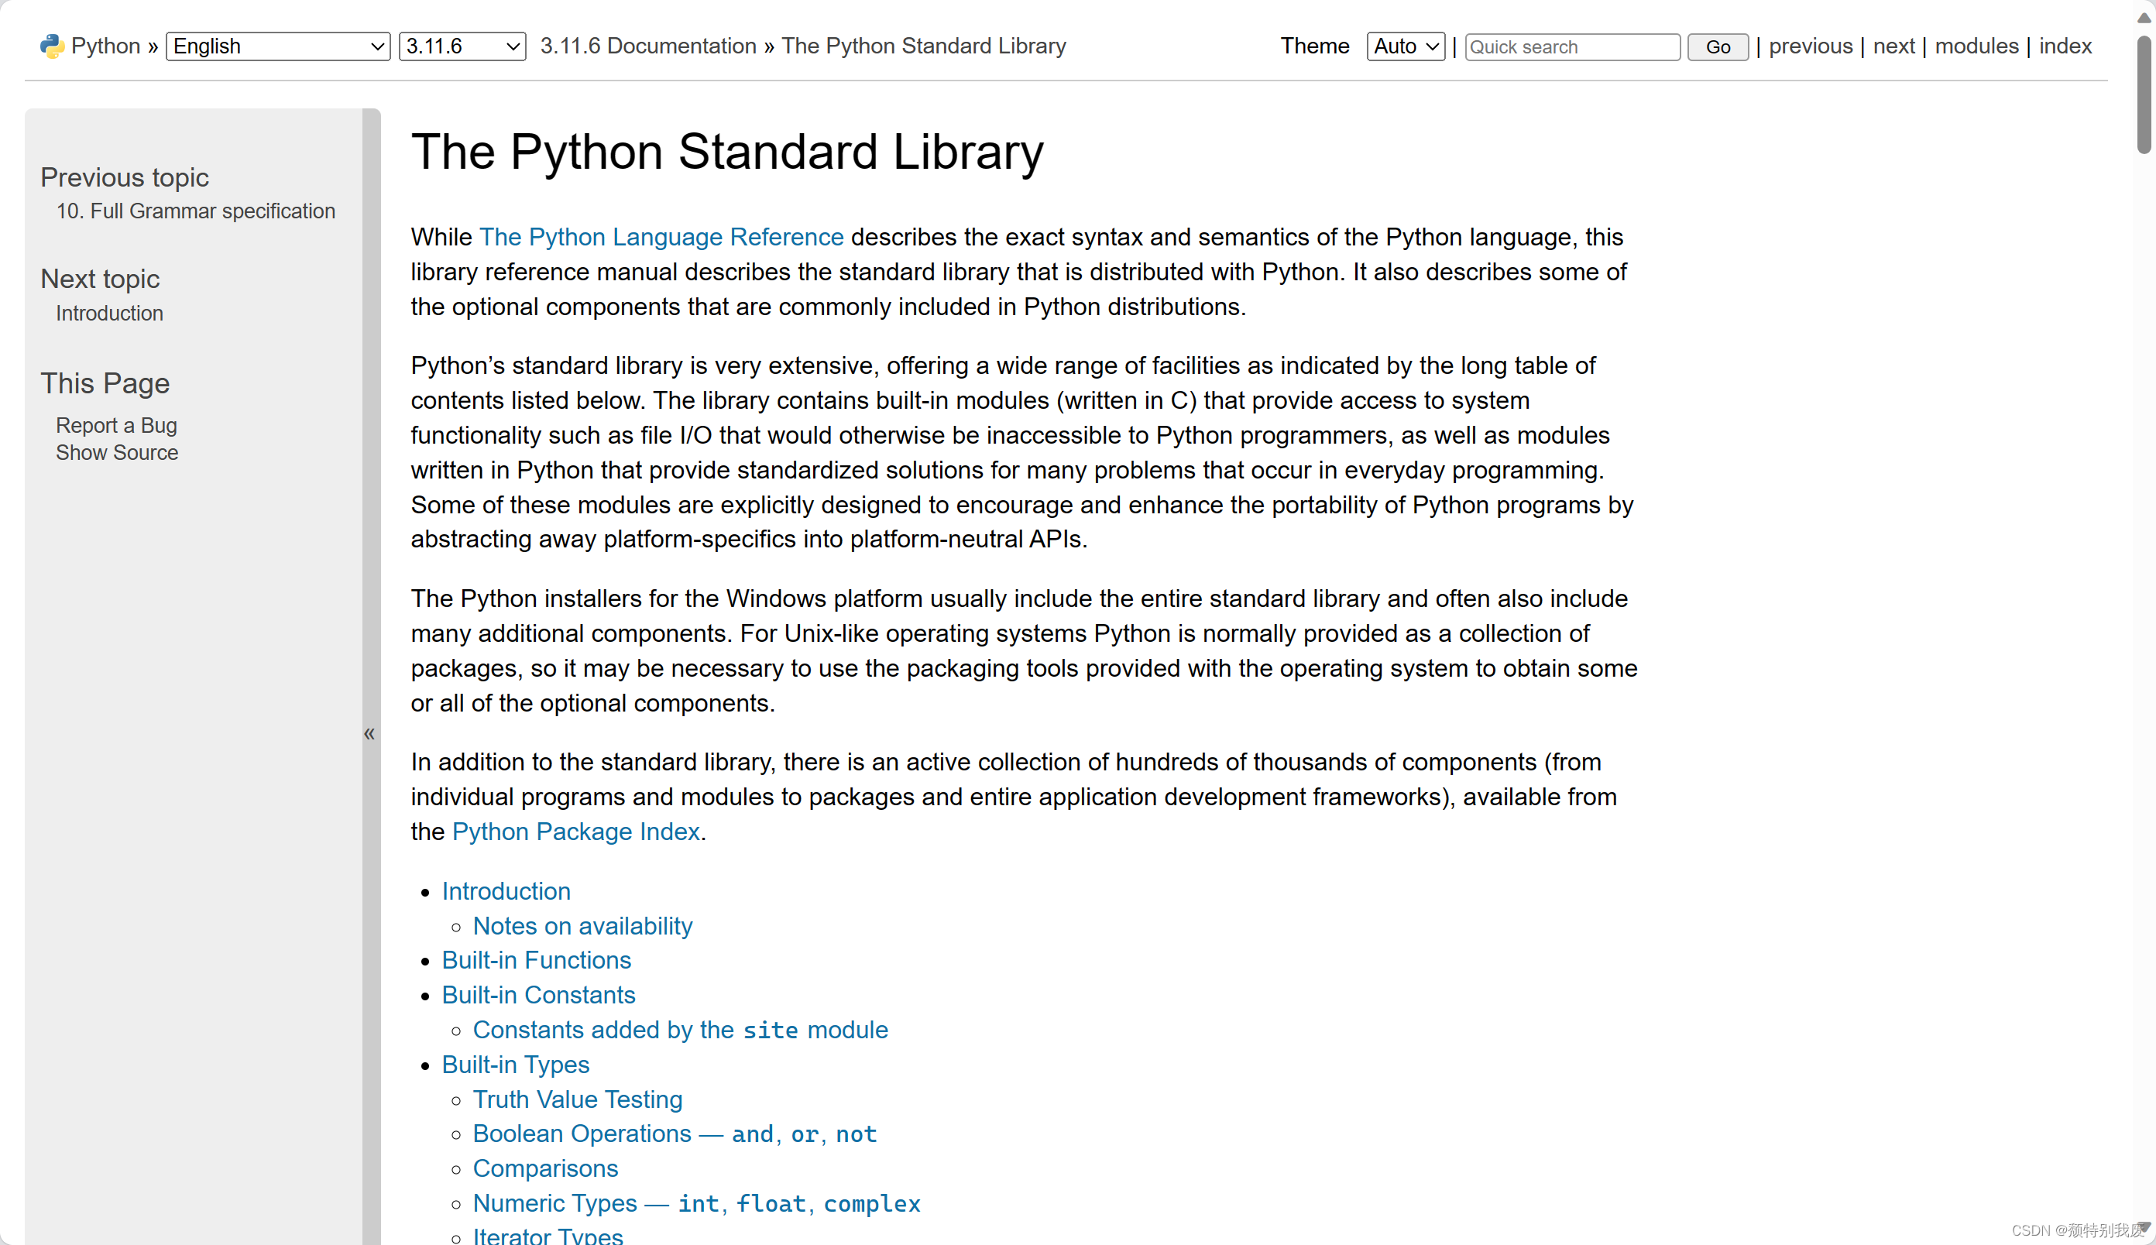
Task: Click the modules index icon link
Action: pyautogui.click(x=1976, y=46)
